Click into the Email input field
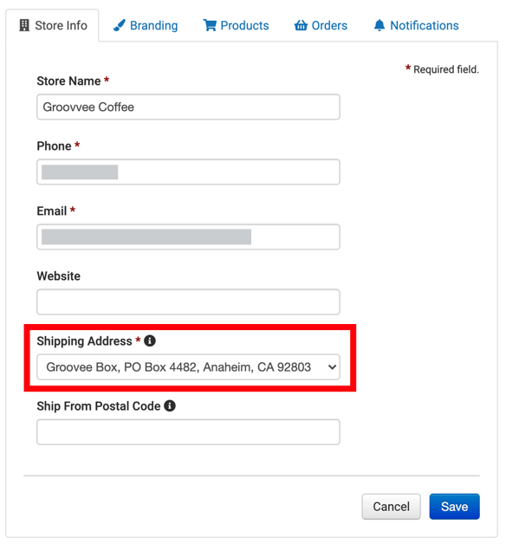This screenshot has width=506, height=544. 188,237
